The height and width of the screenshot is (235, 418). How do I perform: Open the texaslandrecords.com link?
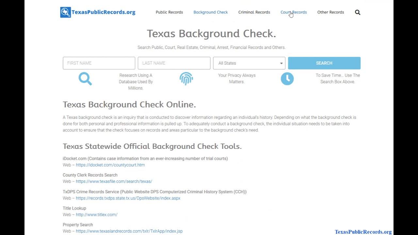pos(129,231)
